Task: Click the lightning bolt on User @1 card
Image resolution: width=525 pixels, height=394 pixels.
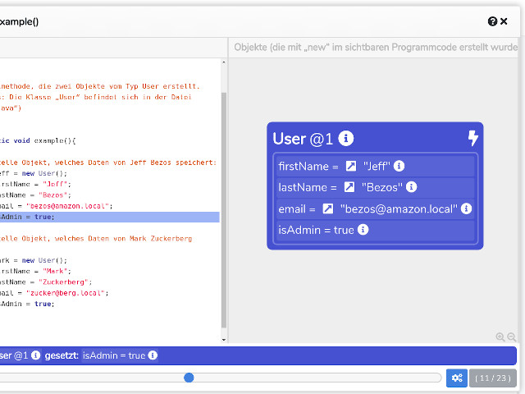Action: tap(472, 138)
